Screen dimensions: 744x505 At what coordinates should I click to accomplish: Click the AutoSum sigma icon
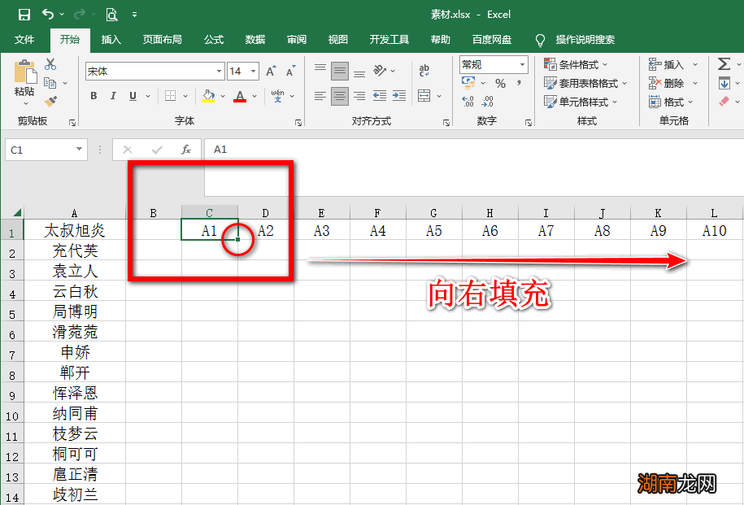[x=724, y=64]
